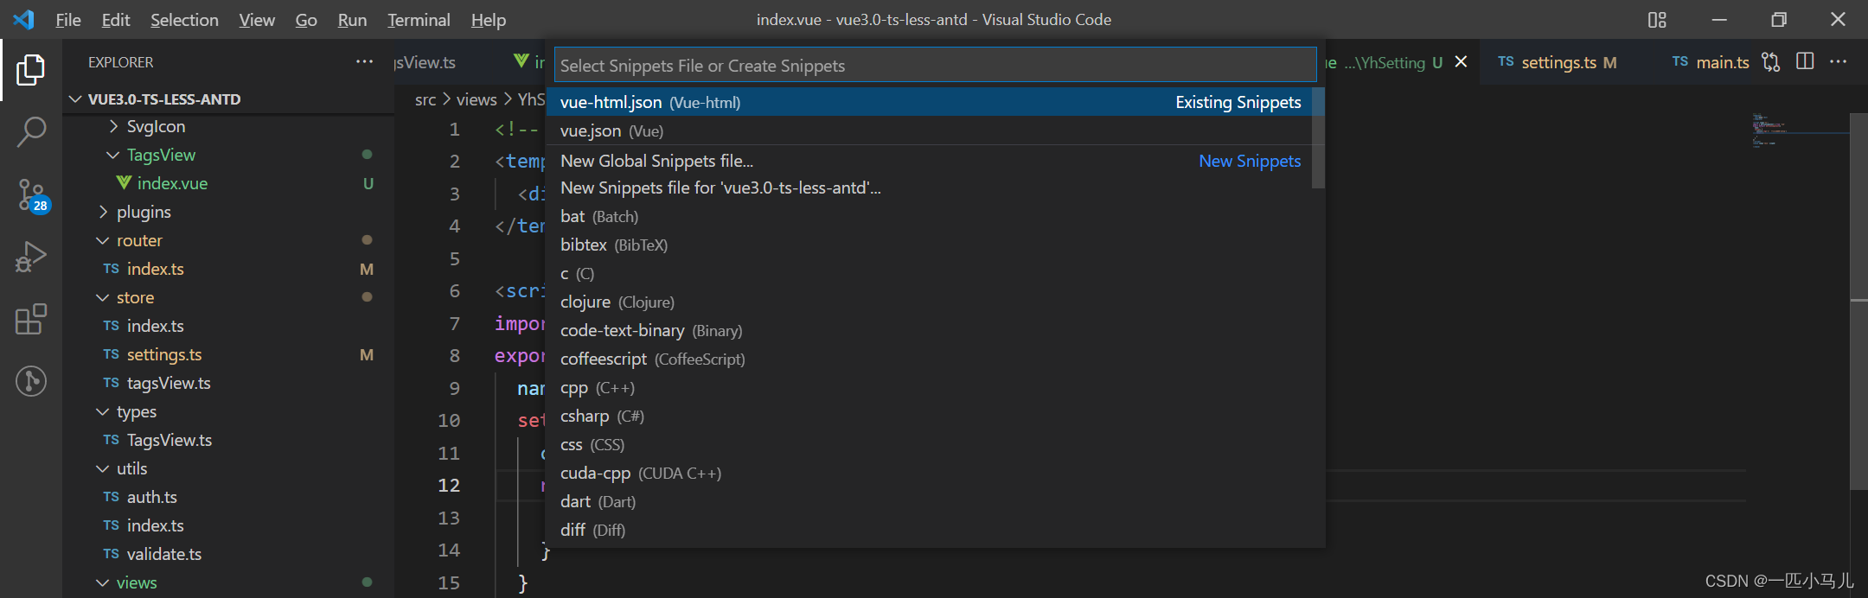Image resolution: width=1868 pixels, height=598 pixels.
Task: Click the VS Code logo icon
Action: 23,19
